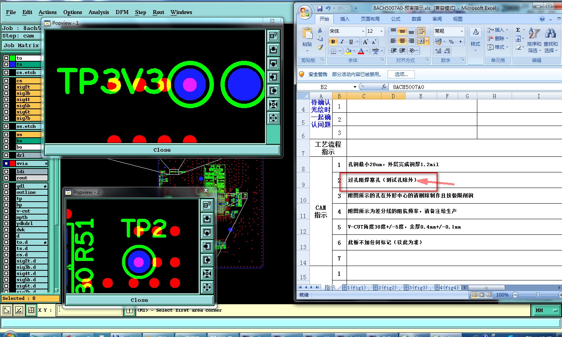Open the fill color dropdown arrow
Viewport: 562px width, 337px height.
(x=354, y=51)
